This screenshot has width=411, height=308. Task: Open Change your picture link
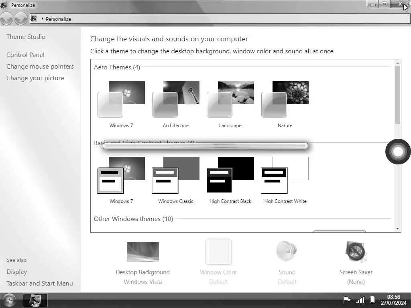(x=35, y=78)
